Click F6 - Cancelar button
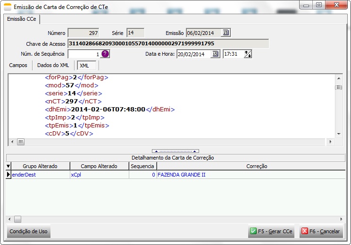This screenshot has height=245, width=351. [321, 231]
